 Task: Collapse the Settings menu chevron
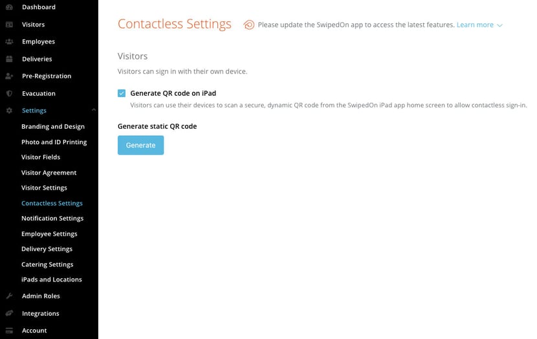pos(94,110)
